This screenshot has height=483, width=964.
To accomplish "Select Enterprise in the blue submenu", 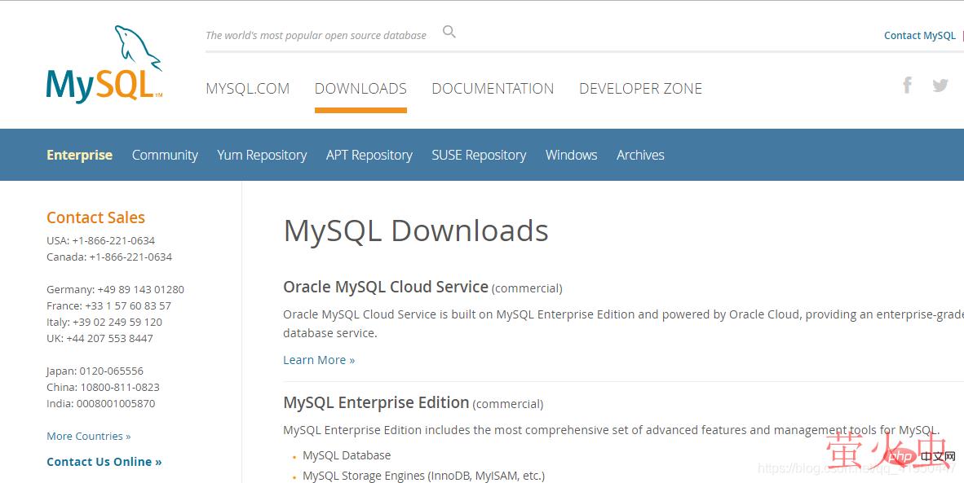I will pos(79,155).
